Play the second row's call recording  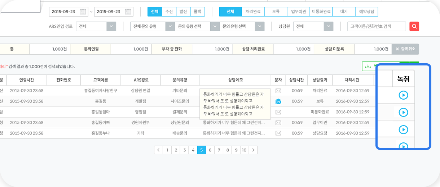[403, 113]
